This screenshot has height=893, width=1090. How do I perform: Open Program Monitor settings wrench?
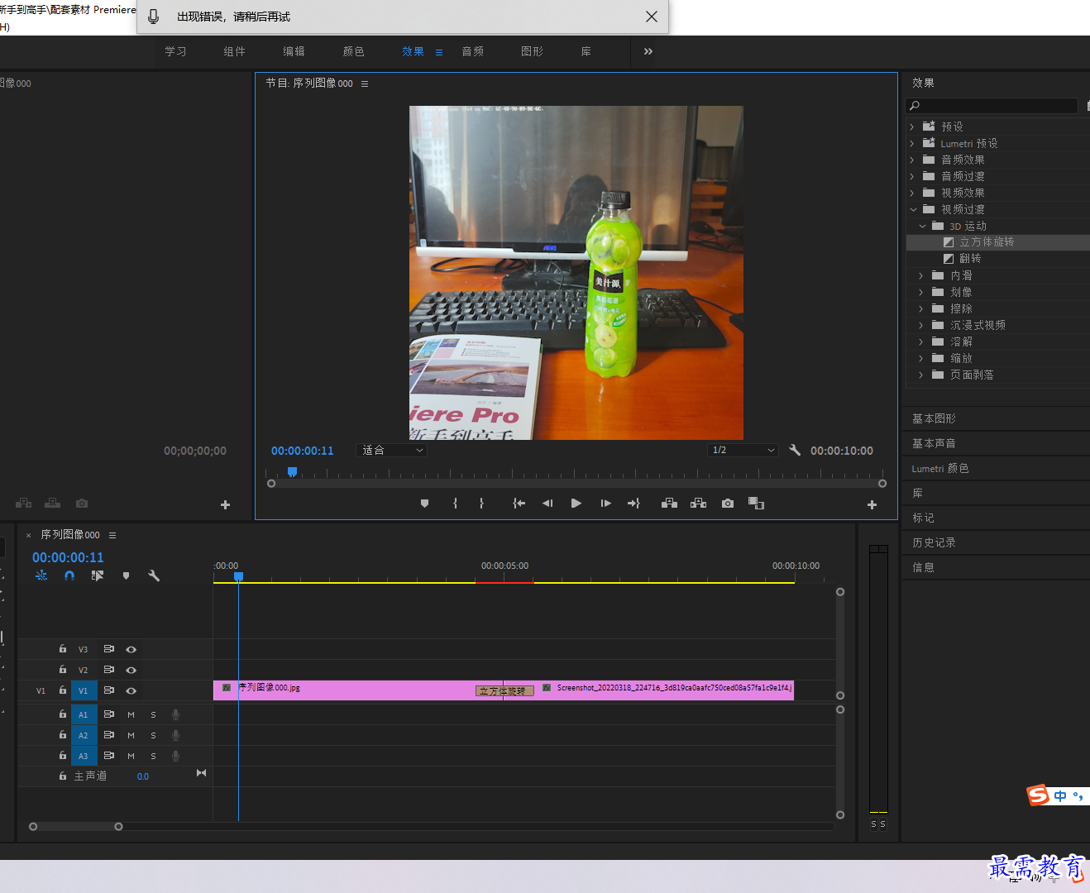tap(795, 451)
